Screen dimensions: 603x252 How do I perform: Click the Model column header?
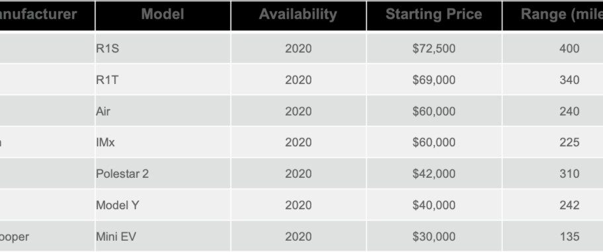point(163,15)
